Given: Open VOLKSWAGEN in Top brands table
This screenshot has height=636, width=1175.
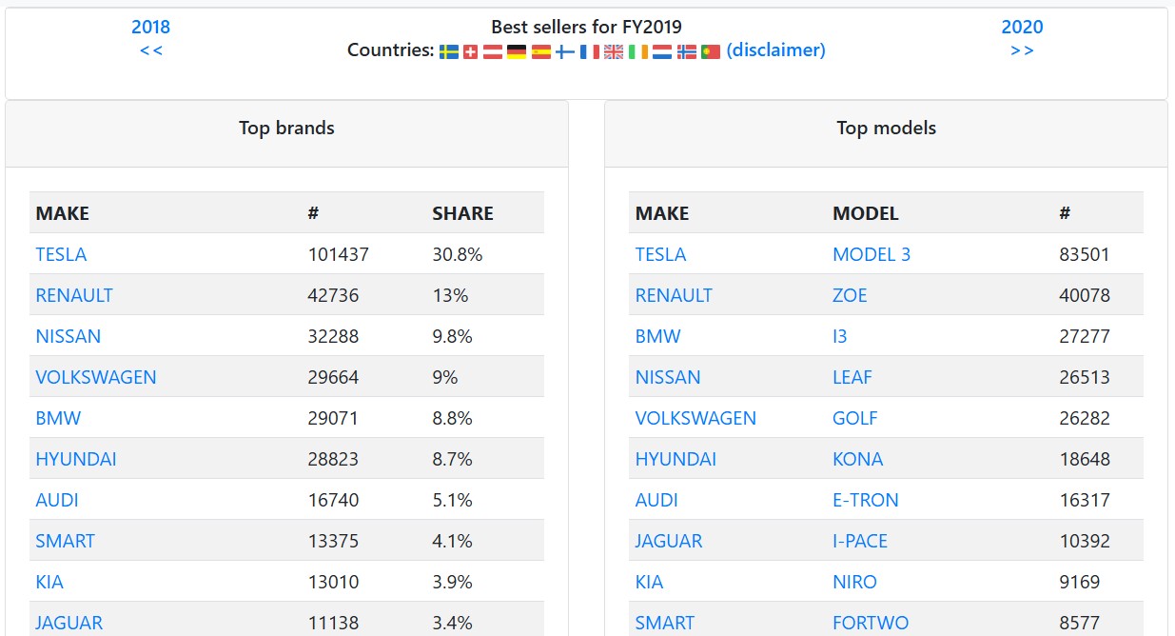Looking at the screenshot, I should pyautogui.click(x=96, y=377).
